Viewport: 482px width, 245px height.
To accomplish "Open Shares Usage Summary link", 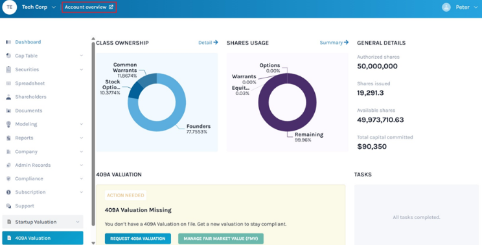I will 334,43.
